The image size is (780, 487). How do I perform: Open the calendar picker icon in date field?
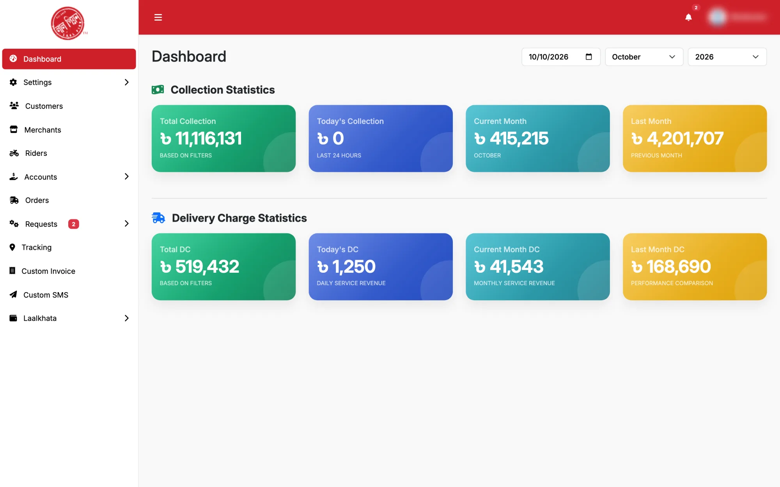point(589,57)
